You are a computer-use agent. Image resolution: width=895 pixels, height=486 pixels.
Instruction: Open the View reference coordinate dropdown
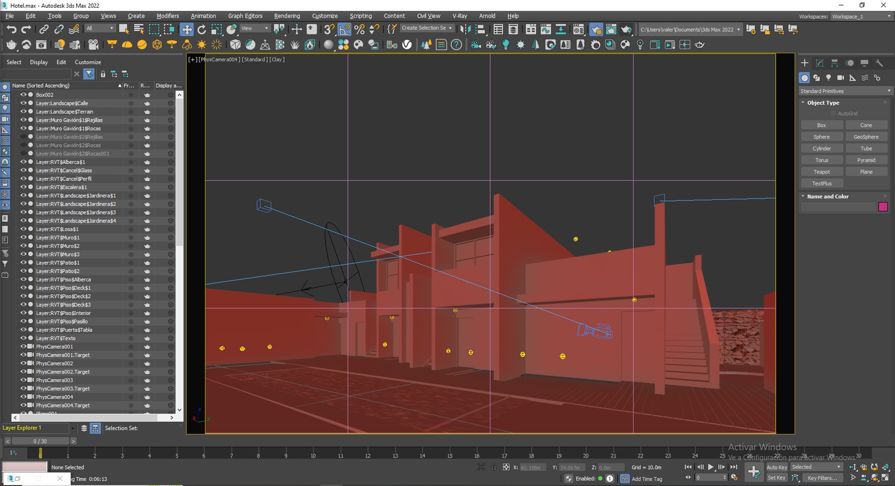(x=255, y=28)
